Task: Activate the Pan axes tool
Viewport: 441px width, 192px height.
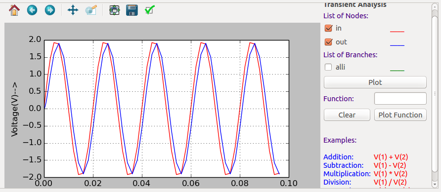Action: (73, 10)
